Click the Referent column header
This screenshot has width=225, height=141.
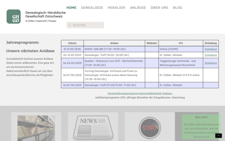pyautogui.click(x=151, y=43)
